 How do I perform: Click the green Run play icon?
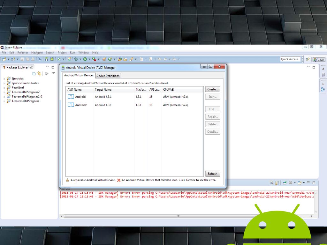coord(85,59)
